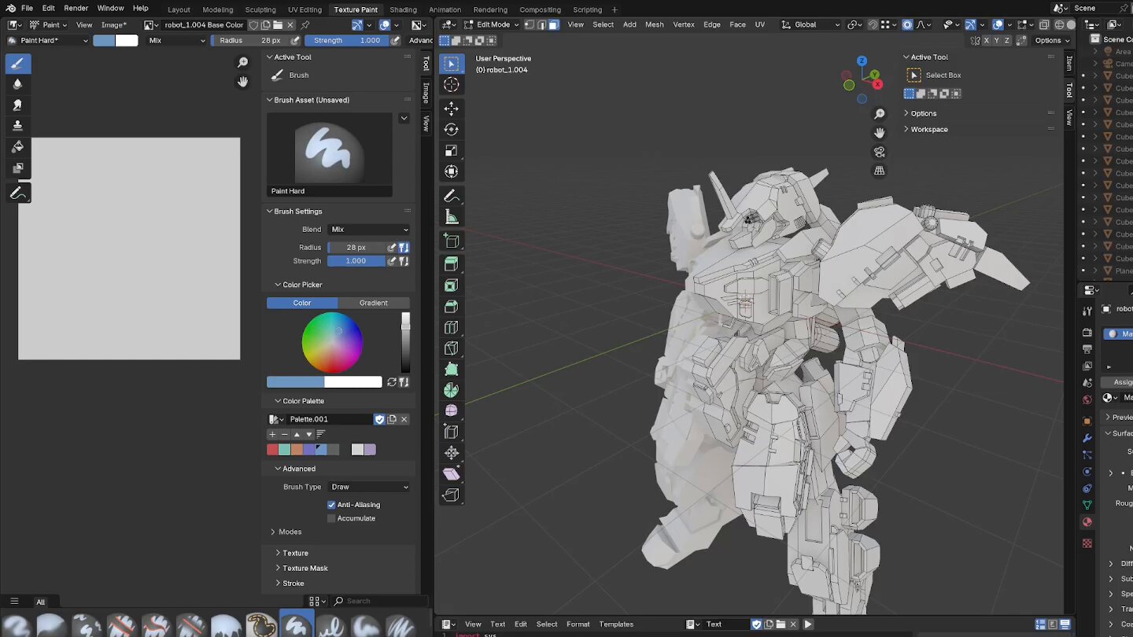The height and width of the screenshot is (637, 1133).
Task: Select the Bevel tool
Action: (x=451, y=307)
